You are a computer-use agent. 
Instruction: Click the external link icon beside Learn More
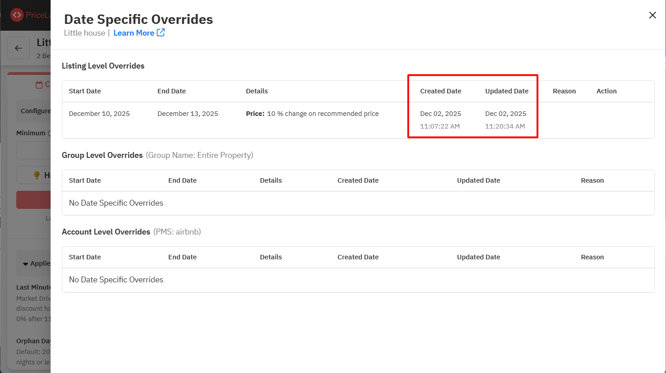(x=161, y=32)
